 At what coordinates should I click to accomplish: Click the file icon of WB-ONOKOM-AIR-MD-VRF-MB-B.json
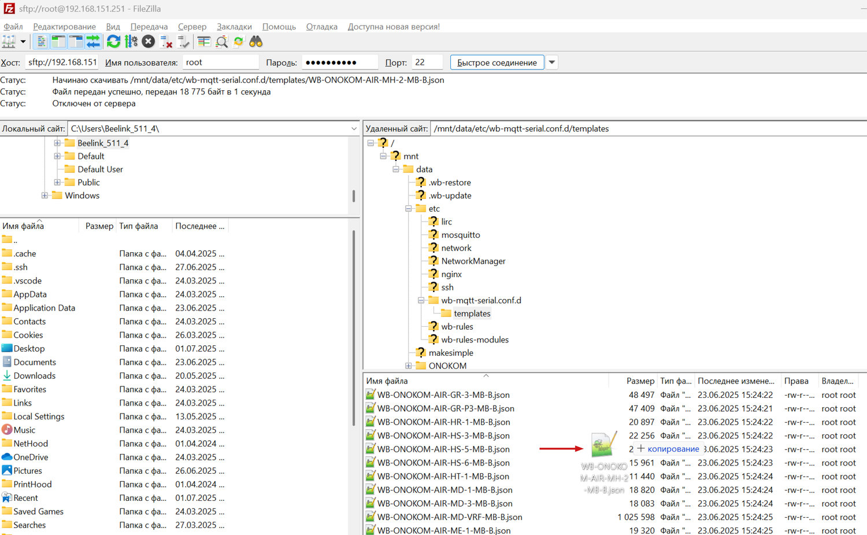(x=370, y=517)
